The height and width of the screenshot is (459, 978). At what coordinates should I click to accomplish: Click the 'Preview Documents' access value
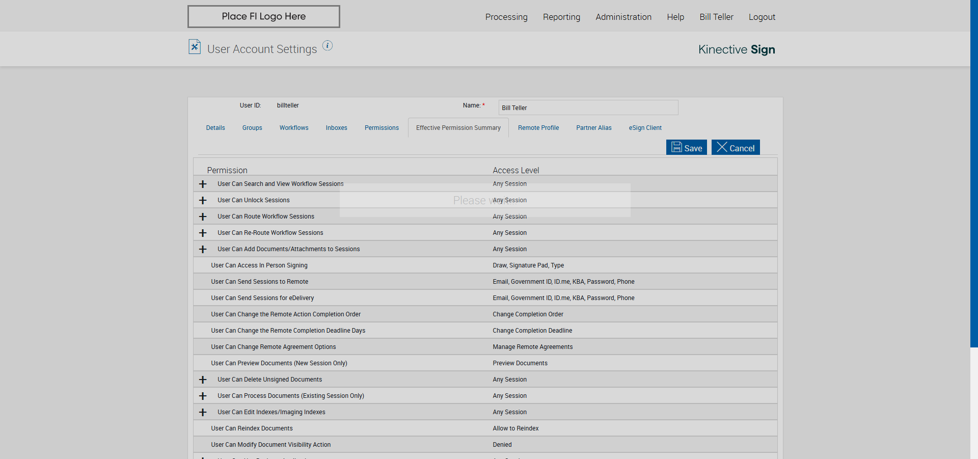[520, 363]
